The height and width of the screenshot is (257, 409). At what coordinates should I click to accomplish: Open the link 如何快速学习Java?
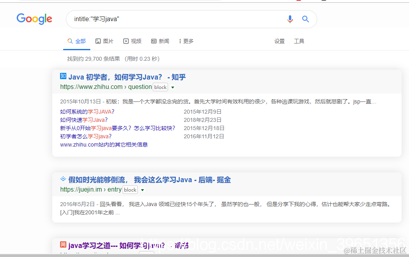tap(83, 120)
